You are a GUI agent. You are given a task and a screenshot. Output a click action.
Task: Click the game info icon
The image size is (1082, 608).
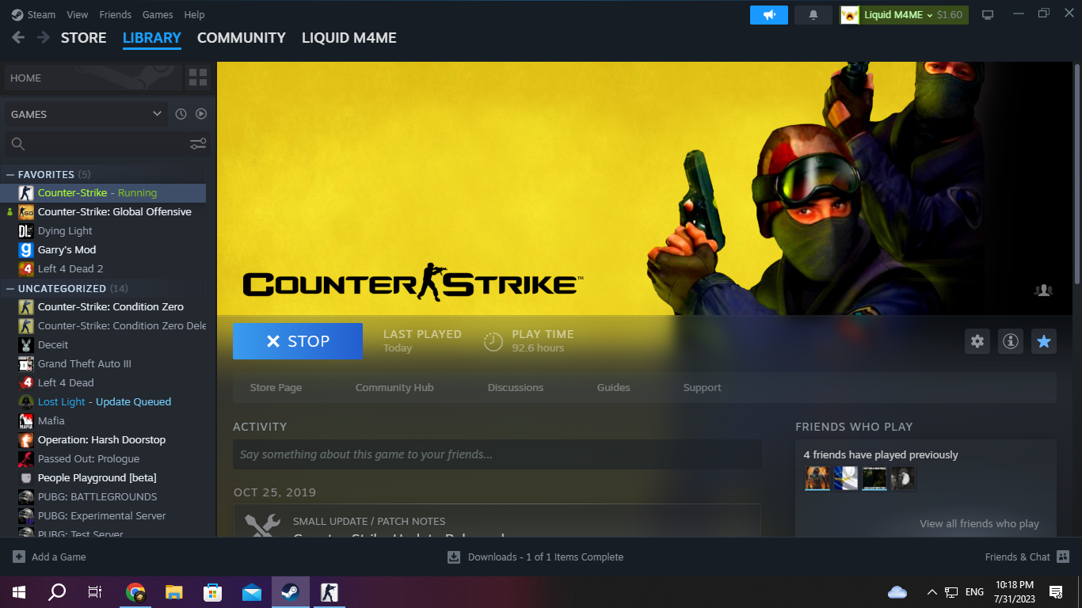point(1011,341)
